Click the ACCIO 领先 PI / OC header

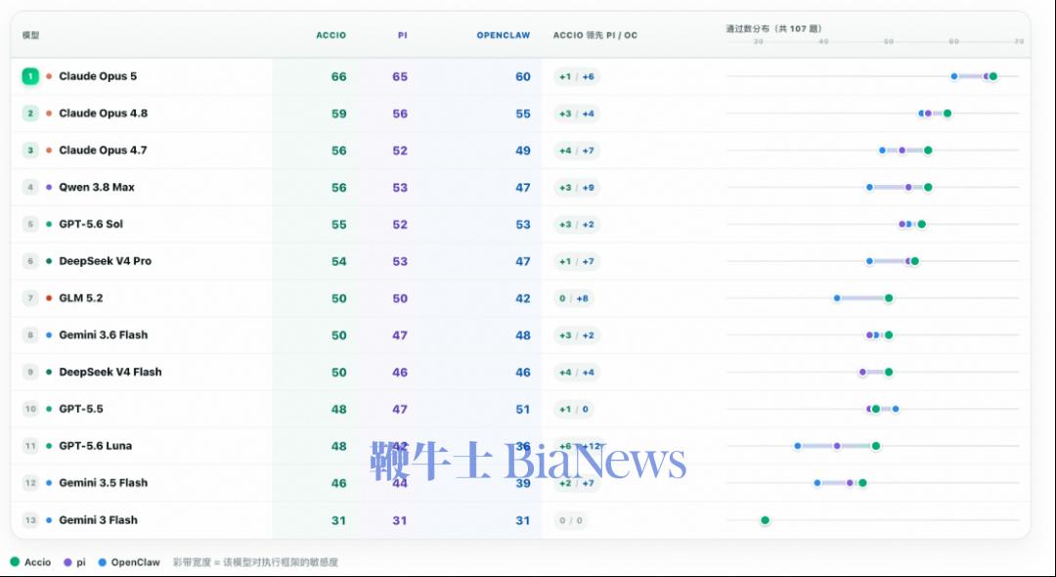click(x=595, y=35)
